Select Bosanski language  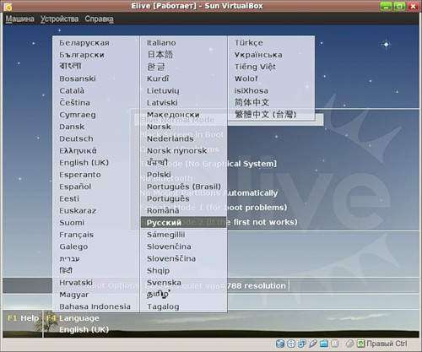(78, 79)
